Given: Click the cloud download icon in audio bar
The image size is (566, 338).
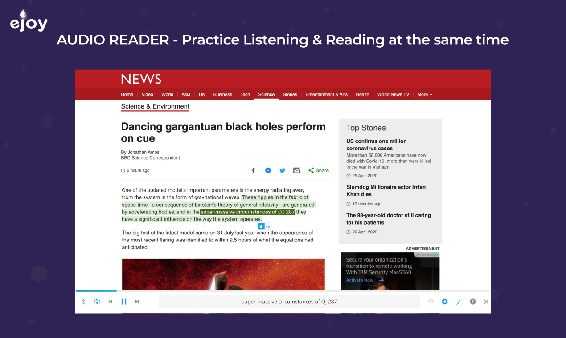Looking at the screenshot, I should coord(431,301).
